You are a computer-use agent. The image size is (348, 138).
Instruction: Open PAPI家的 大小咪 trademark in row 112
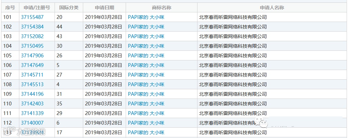[146, 123]
